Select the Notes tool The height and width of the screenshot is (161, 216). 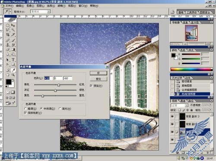[8, 70]
